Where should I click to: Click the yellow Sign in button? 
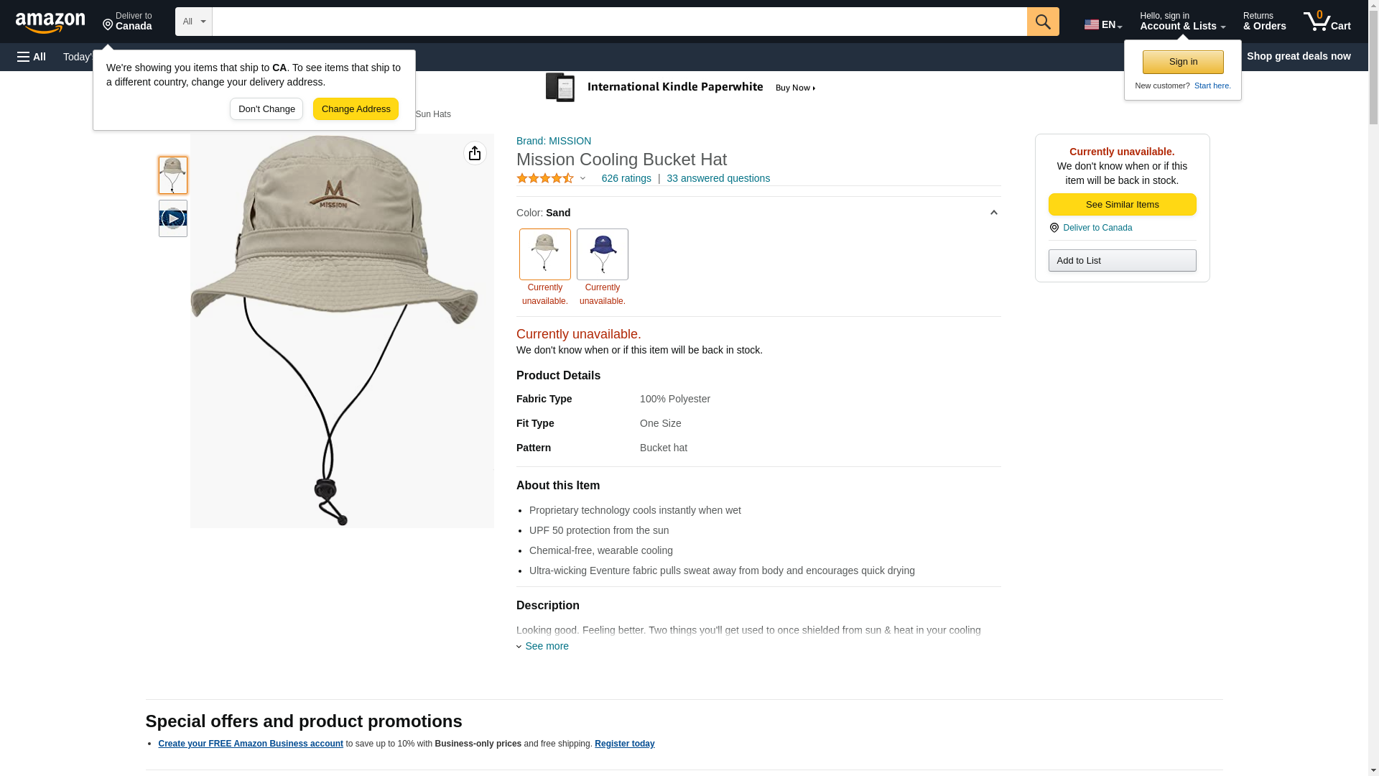click(x=1182, y=62)
